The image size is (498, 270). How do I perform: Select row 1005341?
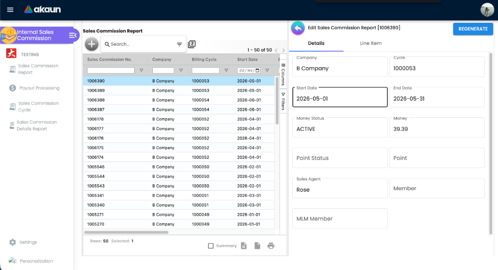click(x=179, y=196)
